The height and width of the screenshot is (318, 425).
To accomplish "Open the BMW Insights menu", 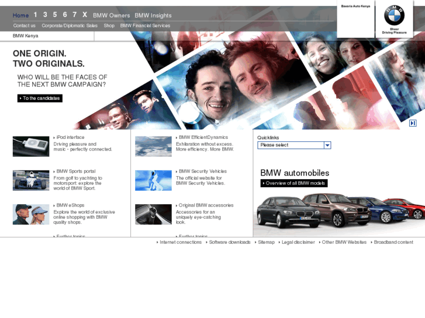I will coord(153,15).
